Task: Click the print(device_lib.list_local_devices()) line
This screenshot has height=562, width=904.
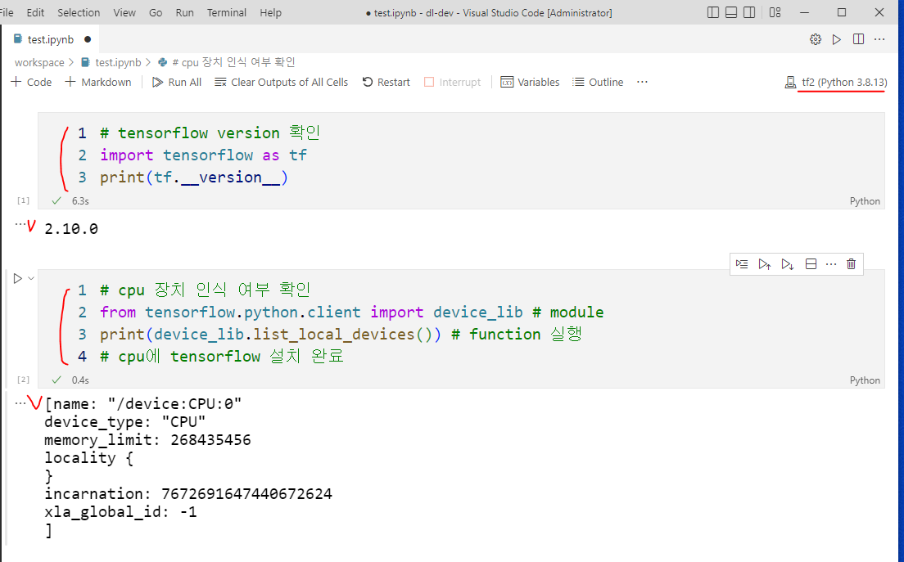Action: coord(341,334)
